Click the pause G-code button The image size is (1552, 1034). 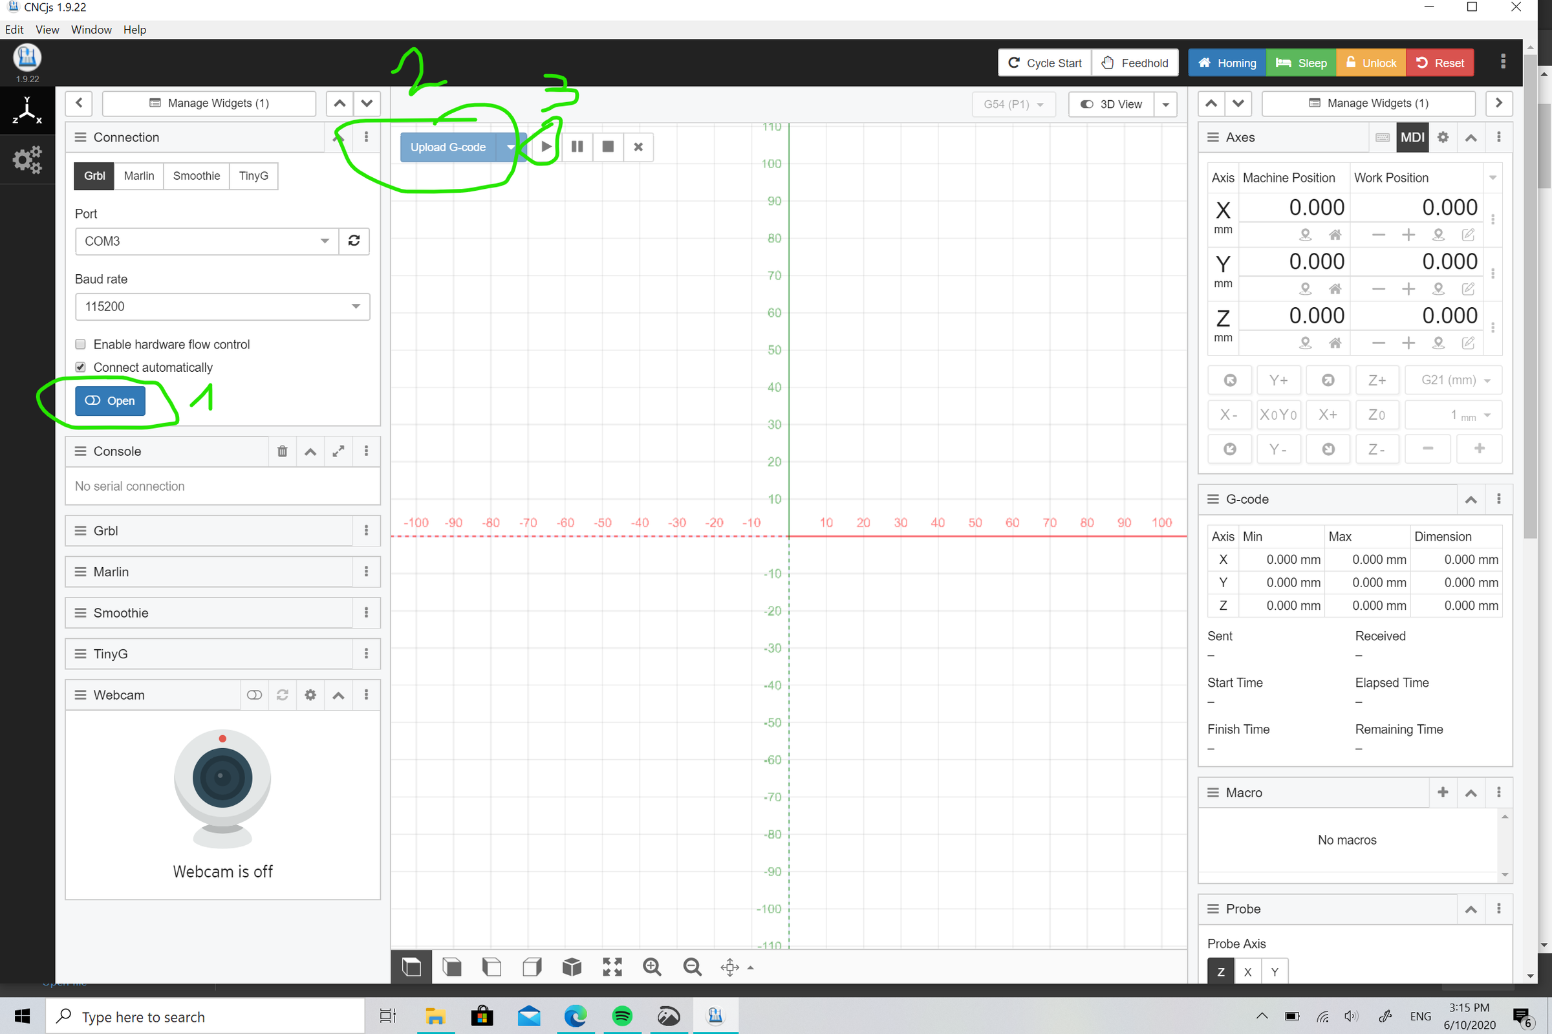[x=577, y=146]
